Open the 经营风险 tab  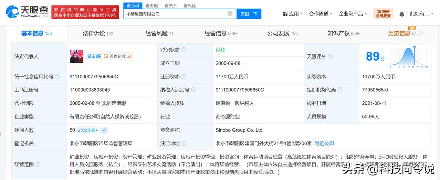pyautogui.click(x=159, y=33)
